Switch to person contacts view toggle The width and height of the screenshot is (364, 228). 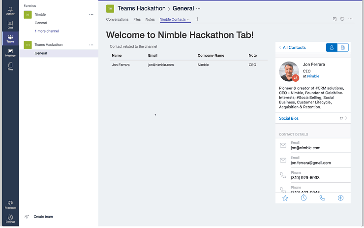332,47
